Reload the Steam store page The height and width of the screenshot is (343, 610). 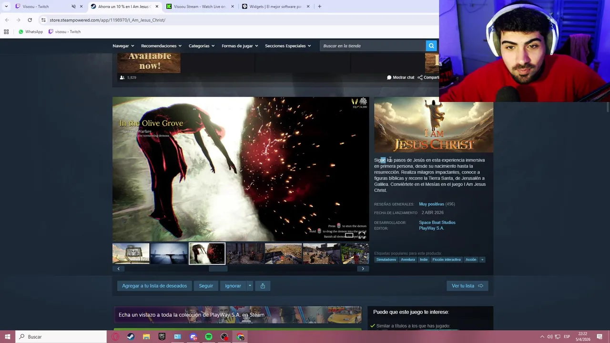pyautogui.click(x=30, y=20)
